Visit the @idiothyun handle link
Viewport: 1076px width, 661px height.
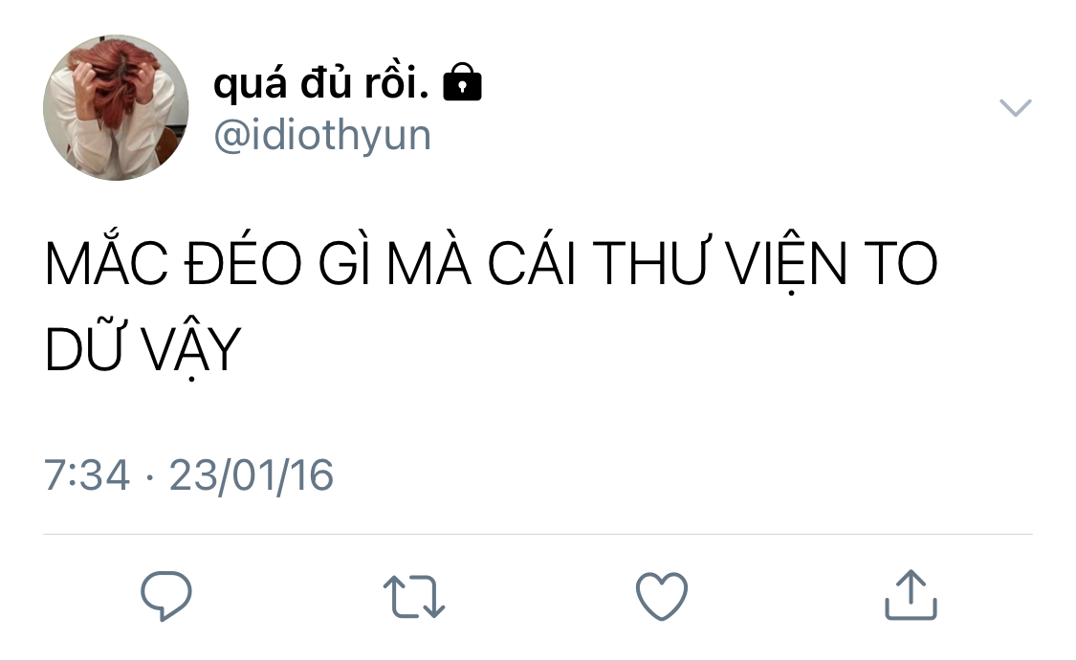(x=322, y=135)
